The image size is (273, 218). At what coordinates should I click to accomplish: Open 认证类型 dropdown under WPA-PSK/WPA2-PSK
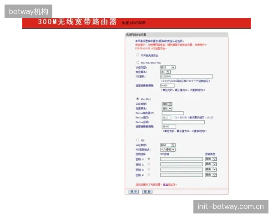167,67
